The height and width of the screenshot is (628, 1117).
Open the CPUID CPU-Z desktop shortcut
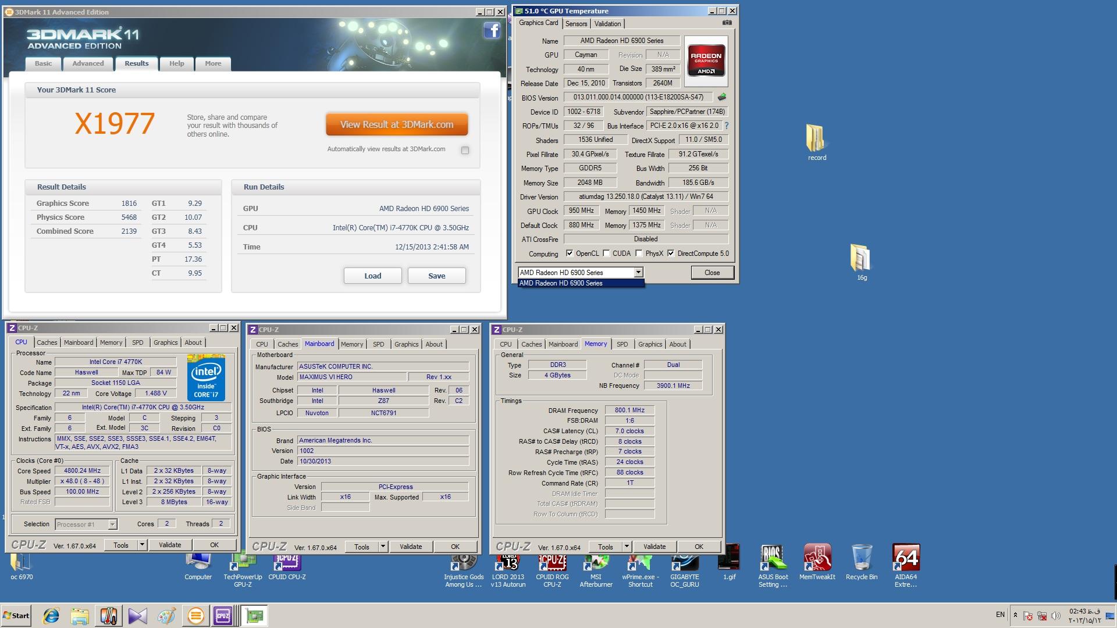(x=287, y=567)
